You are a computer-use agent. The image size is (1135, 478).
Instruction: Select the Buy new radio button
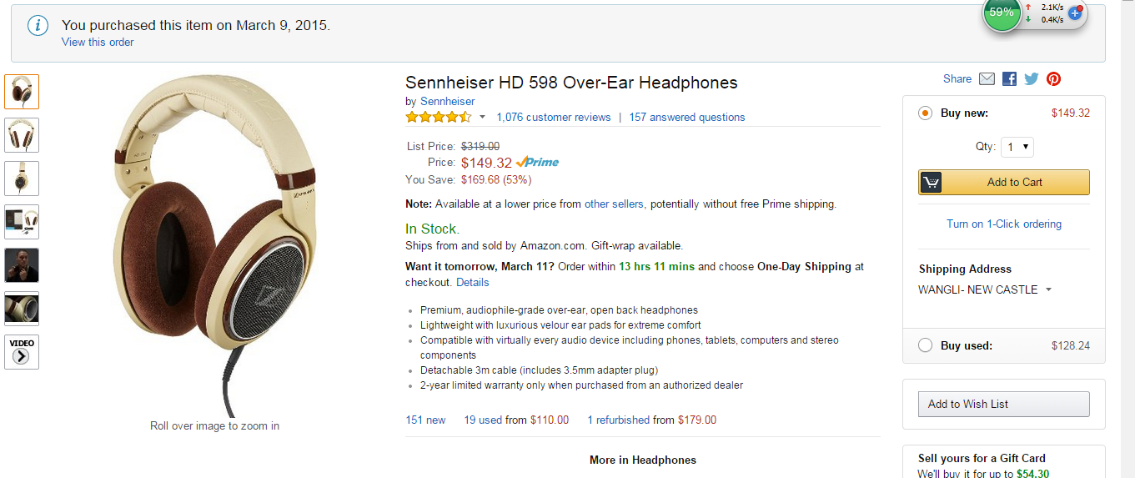(925, 113)
